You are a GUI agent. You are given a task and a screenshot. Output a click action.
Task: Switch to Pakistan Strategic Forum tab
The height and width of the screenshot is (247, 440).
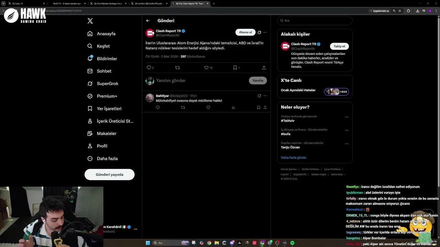click(108, 3)
